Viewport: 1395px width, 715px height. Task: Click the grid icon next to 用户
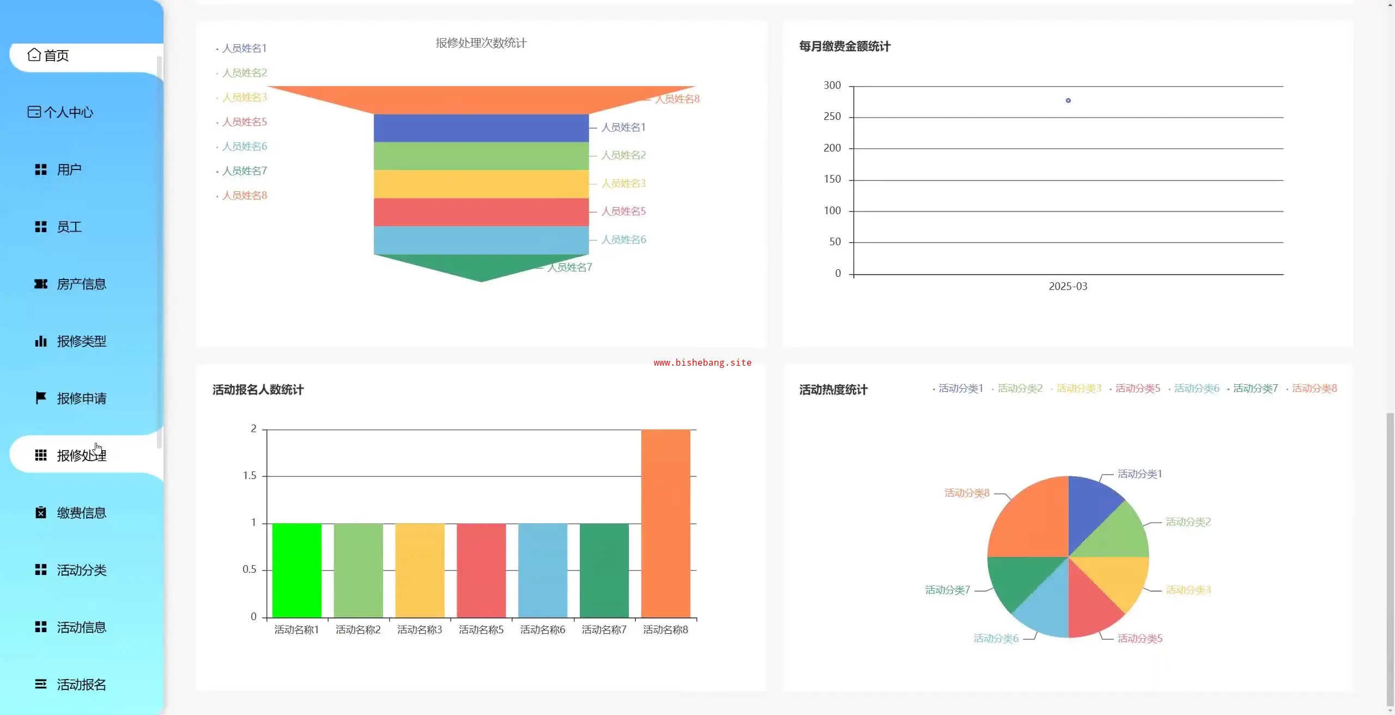[41, 169]
